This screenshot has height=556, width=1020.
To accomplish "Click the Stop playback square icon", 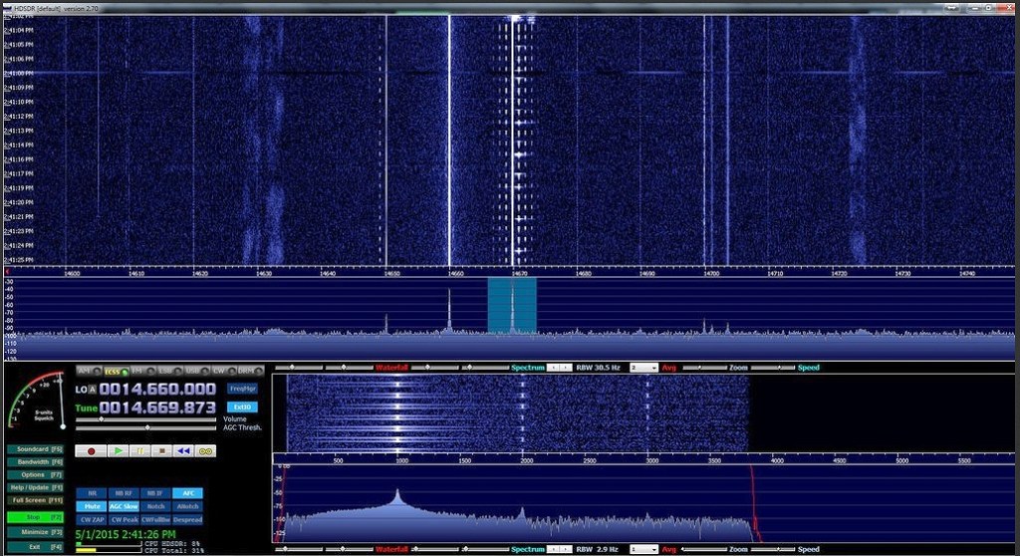I will tap(161, 450).
